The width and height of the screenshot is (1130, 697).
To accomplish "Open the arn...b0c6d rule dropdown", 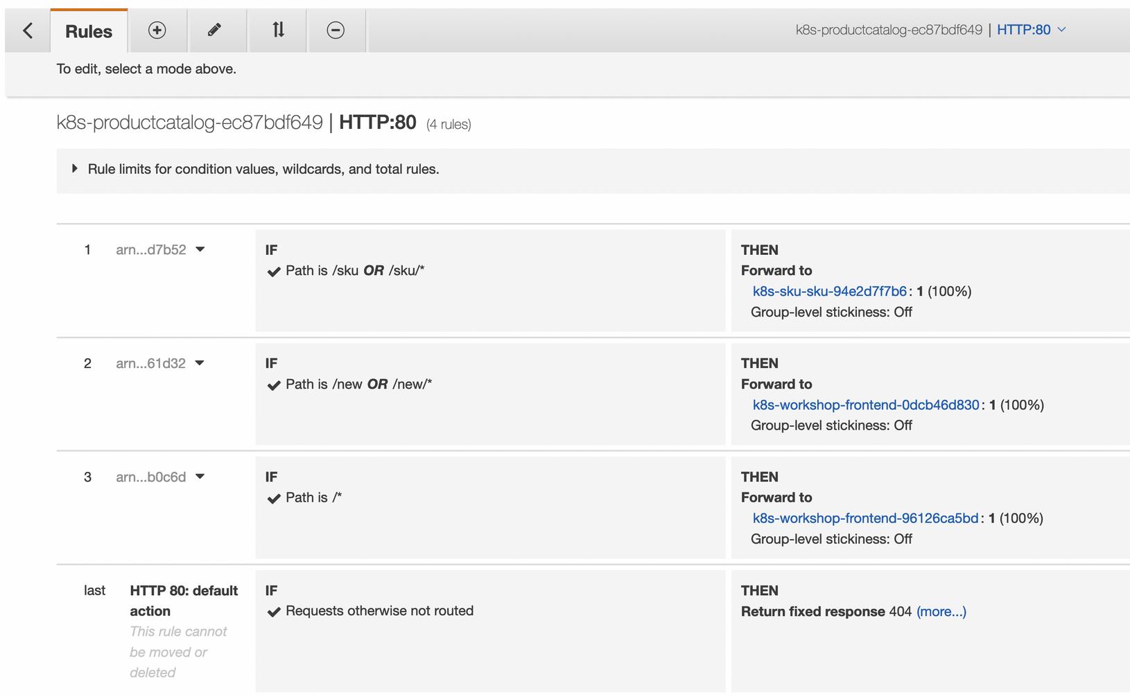I will [200, 477].
